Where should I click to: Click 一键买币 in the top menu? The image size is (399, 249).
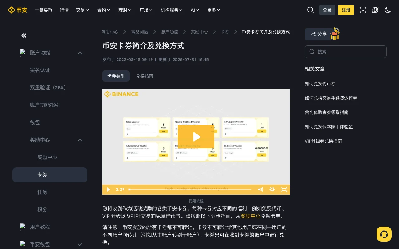44,10
